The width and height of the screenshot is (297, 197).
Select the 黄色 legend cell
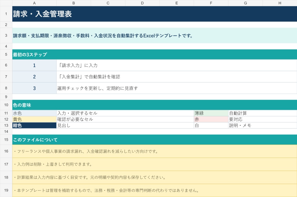pos(34,119)
